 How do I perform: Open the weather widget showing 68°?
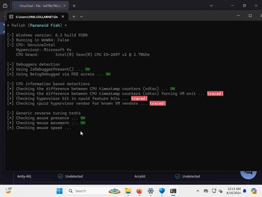(8, 191)
